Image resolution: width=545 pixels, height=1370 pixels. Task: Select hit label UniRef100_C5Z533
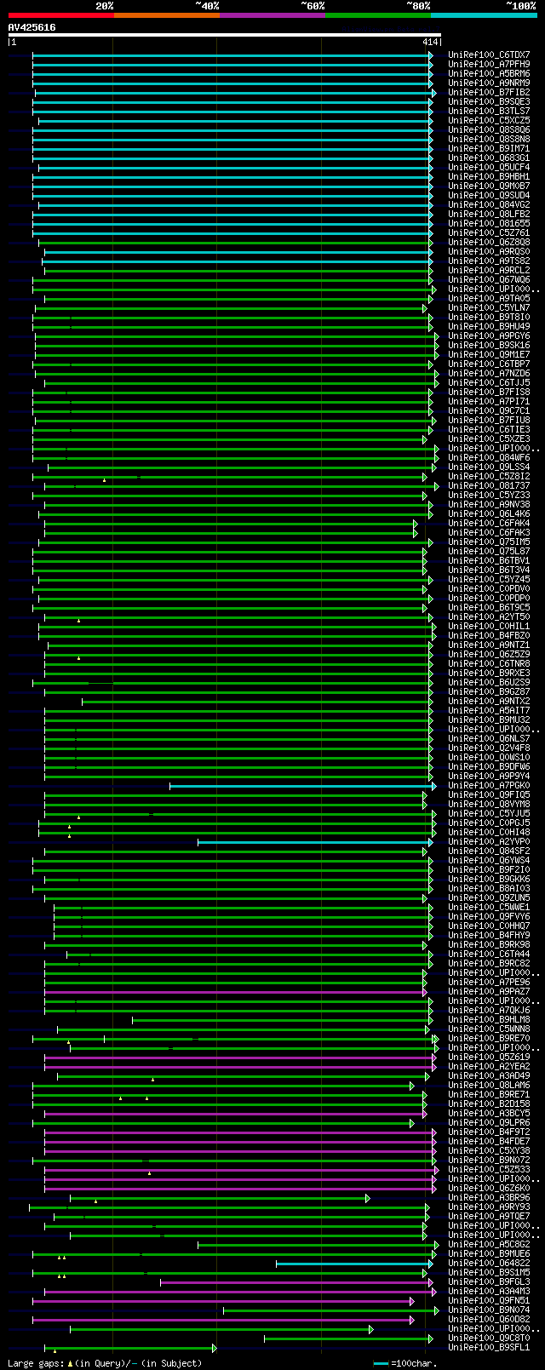tap(489, 1169)
